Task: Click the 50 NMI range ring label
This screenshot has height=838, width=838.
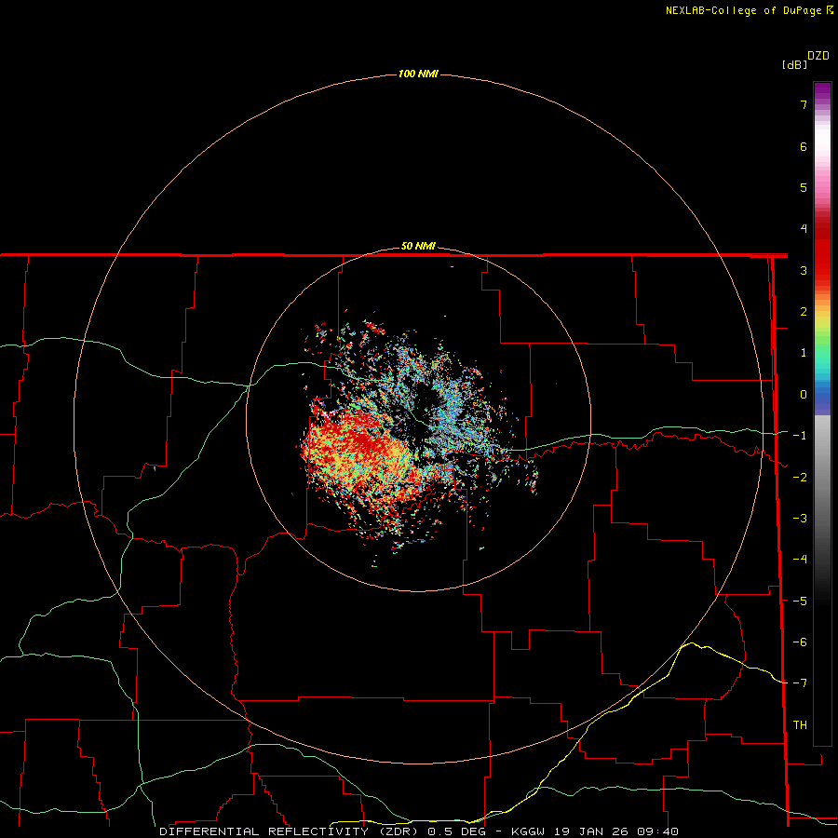Action: 418,246
